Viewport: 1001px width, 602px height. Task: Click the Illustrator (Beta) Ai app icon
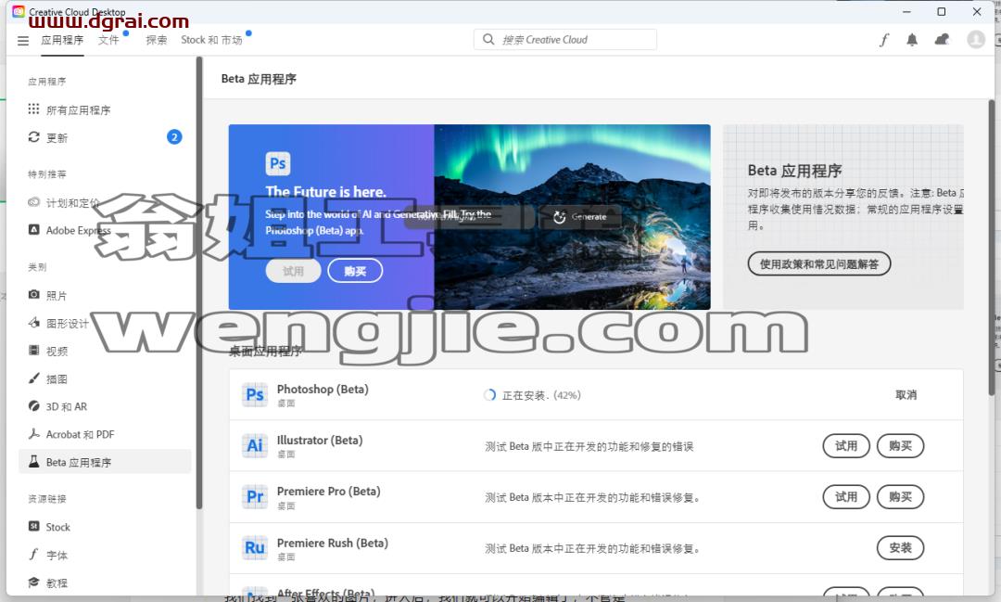(x=255, y=445)
